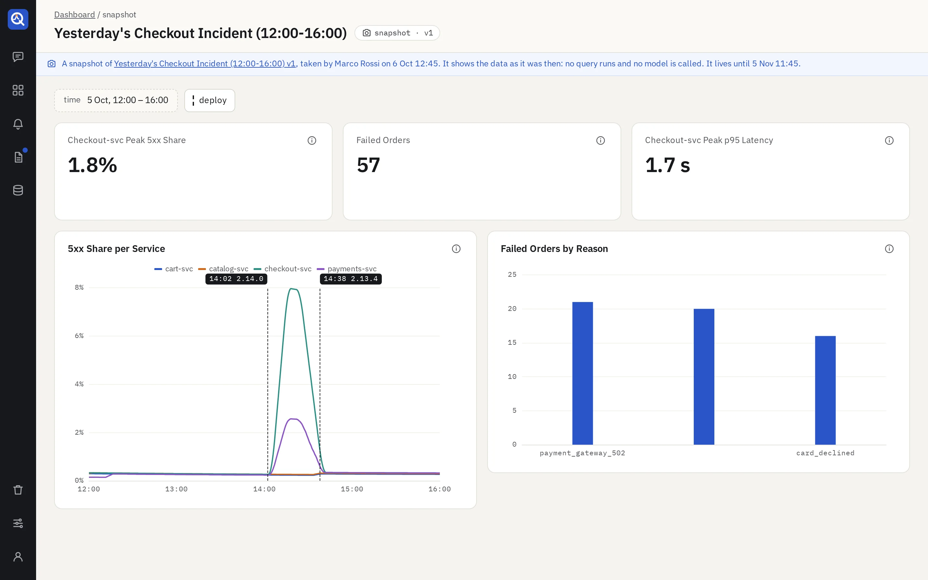Viewport: 928px width, 580px height.
Task: Click the card_declined axis label
Action: pos(825,453)
